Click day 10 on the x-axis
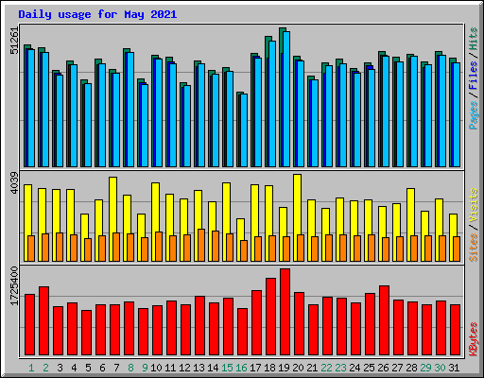The height and width of the screenshot is (378, 484). [x=156, y=368]
